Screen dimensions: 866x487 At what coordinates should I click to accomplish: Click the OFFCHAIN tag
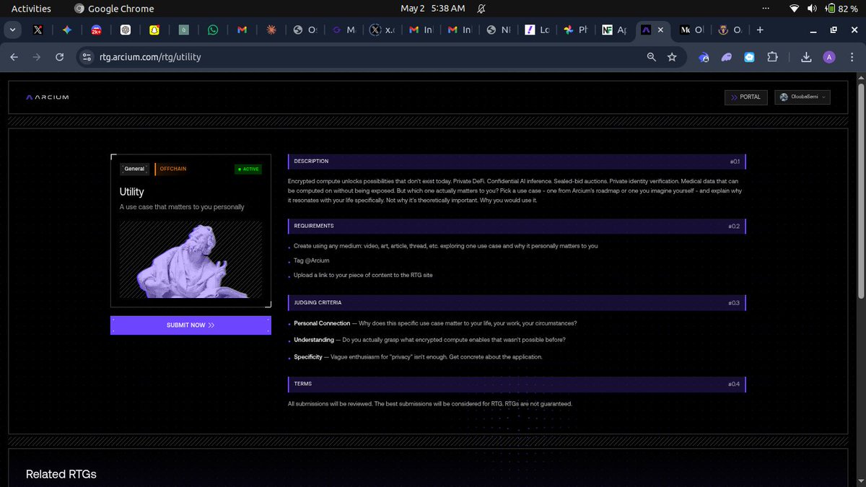tap(173, 169)
